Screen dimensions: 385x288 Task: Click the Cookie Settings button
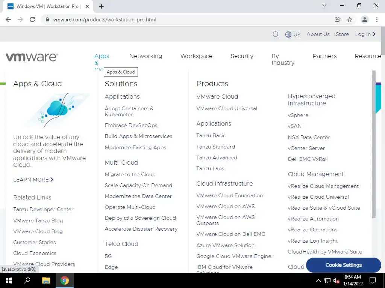[x=344, y=265]
